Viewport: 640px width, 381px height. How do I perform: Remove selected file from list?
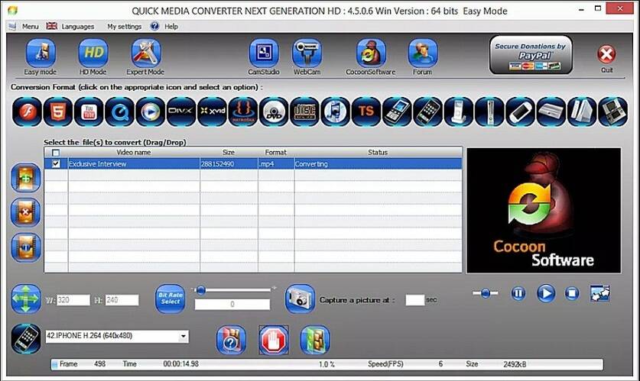click(x=26, y=212)
